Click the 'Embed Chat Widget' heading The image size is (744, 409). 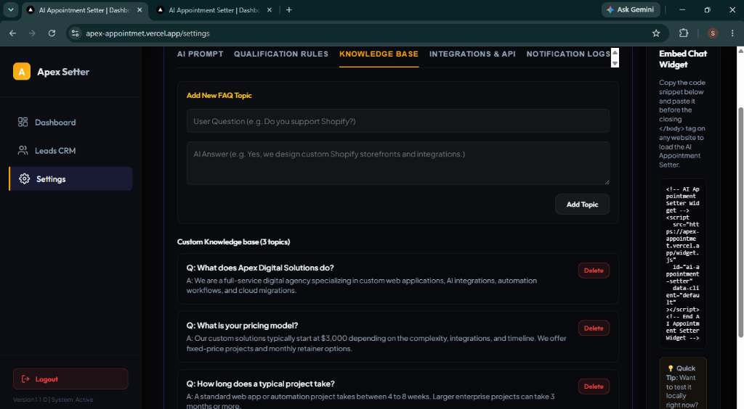[683, 59]
